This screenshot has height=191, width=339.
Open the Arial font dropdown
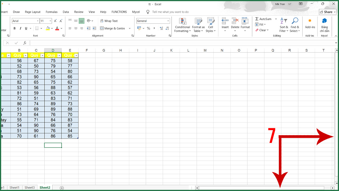(38, 21)
